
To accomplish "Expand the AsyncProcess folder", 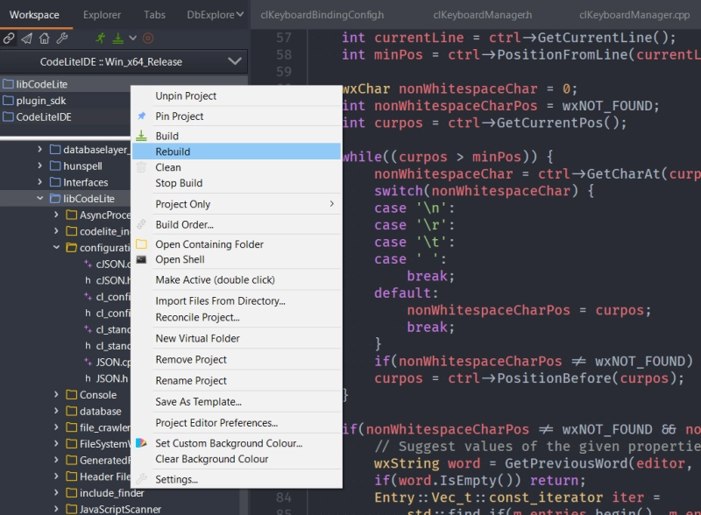I will pyautogui.click(x=56, y=215).
